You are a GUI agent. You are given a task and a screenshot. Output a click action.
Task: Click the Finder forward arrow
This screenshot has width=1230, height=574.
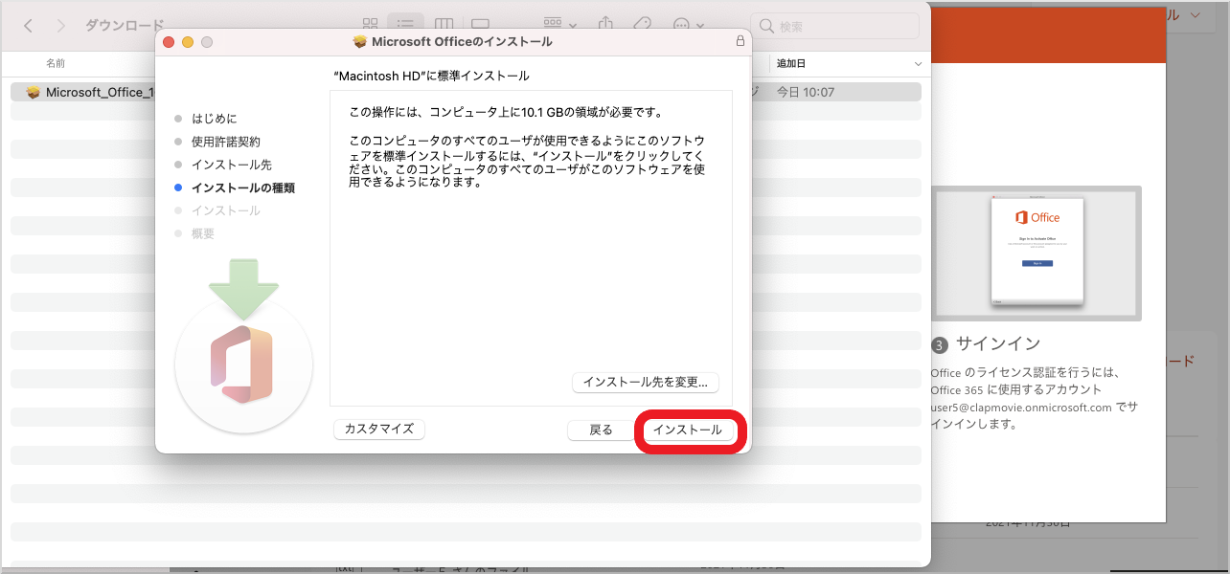[x=60, y=26]
